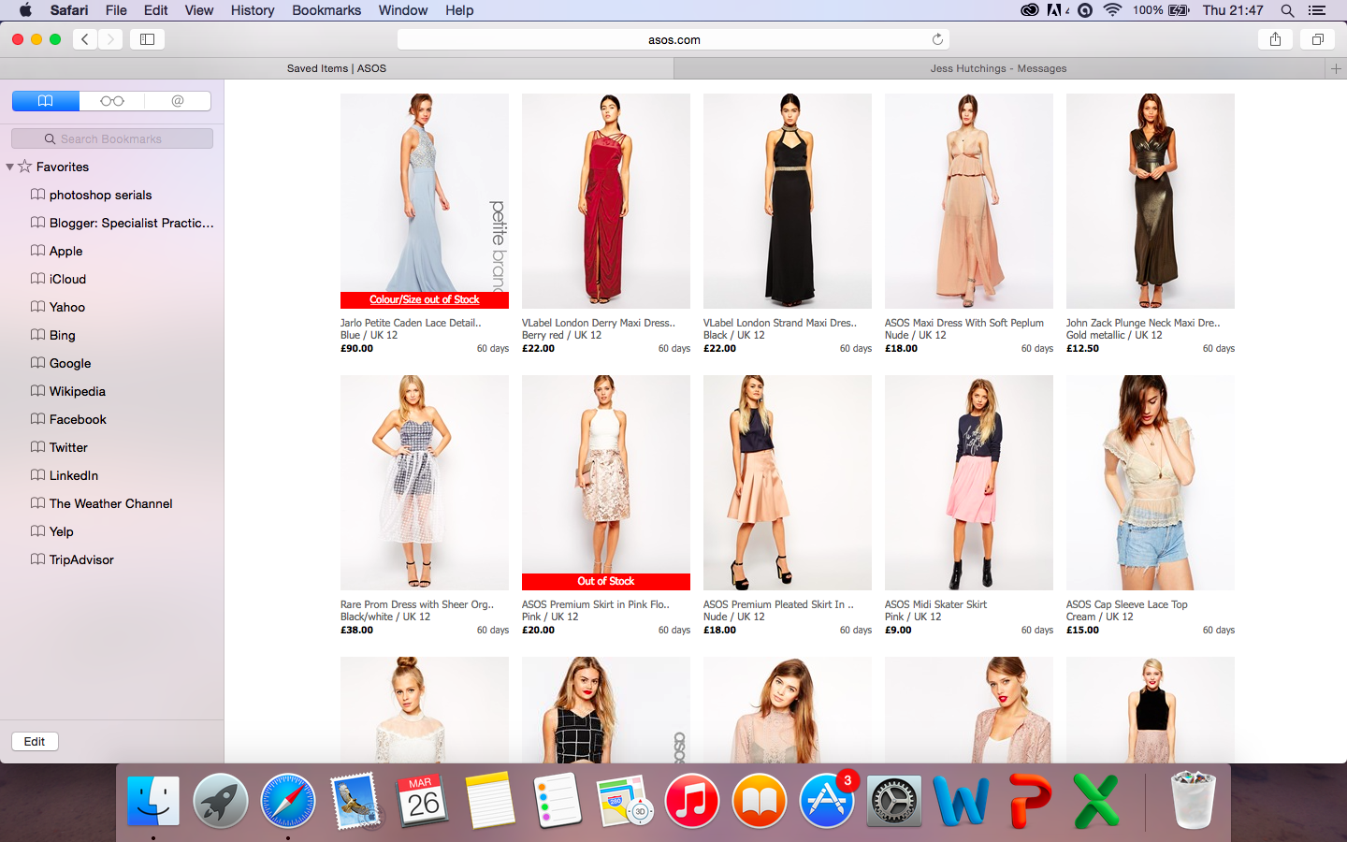Open the John Zack Plunge Neck Maxi Dress link
Image resolution: width=1347 pixels, height=842 pixels.
click(x=1143, y=323)
